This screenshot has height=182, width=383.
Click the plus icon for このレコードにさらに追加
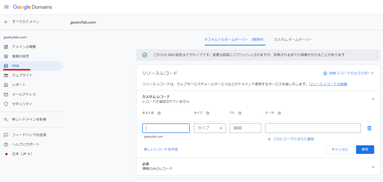pyautogui.click(x=269, y=139)
